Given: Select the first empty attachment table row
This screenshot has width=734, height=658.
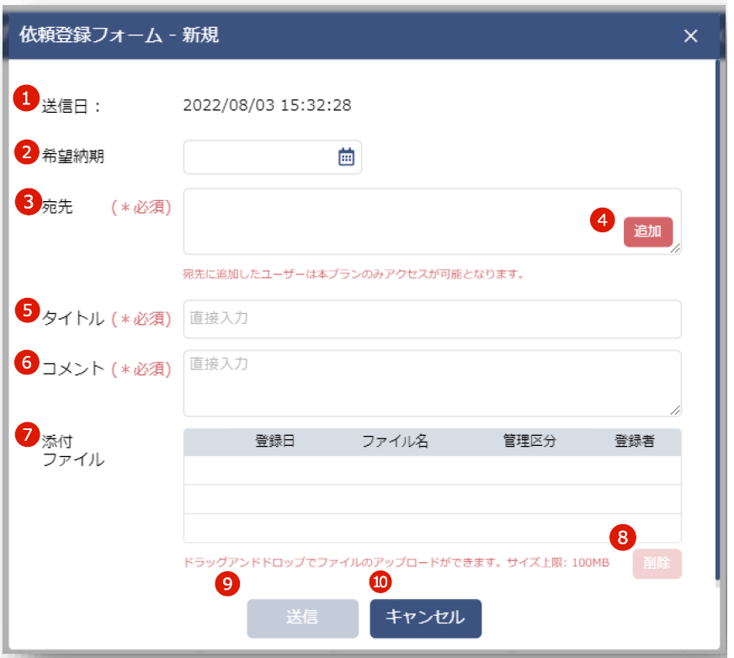Looking at the screenshot, I should coord(432,470).
